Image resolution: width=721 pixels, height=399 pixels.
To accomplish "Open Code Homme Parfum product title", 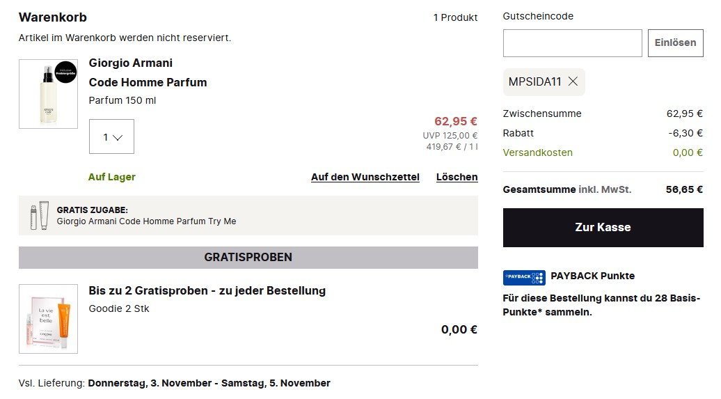I will [148, 82].
